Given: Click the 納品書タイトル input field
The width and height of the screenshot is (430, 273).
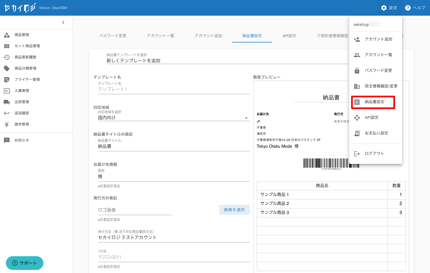Looking at the screenshot, I should 173,146.
